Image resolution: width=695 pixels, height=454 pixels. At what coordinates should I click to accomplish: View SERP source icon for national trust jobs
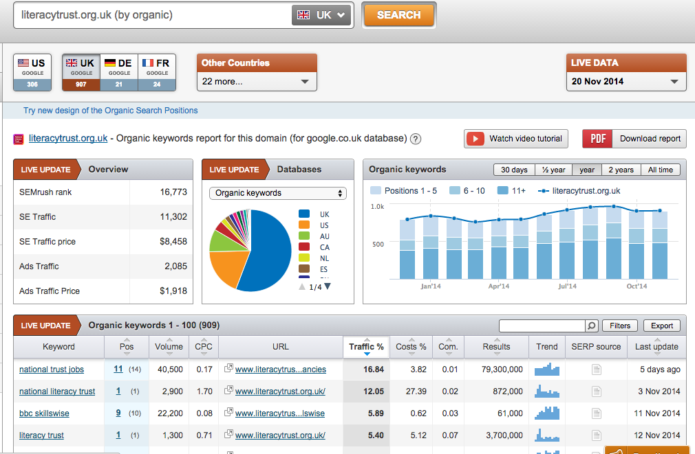tap(596, 370)
